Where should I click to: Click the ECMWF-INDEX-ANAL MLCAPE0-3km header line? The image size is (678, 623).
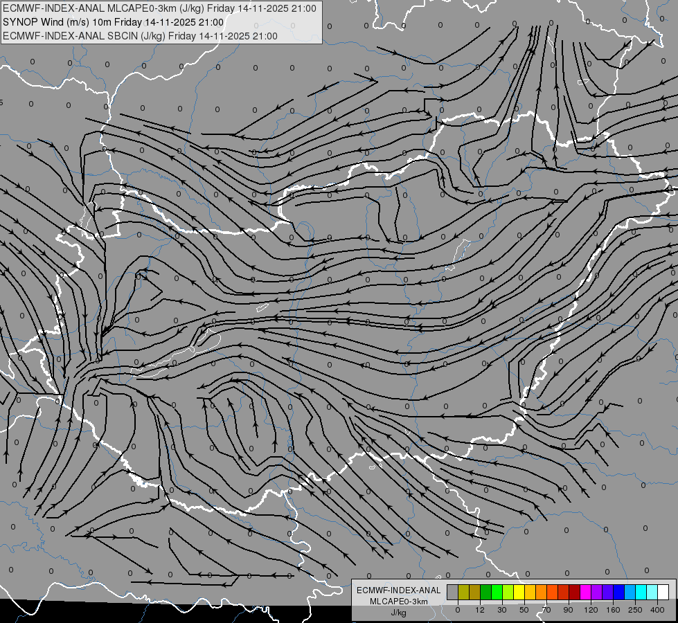[159, 8]
